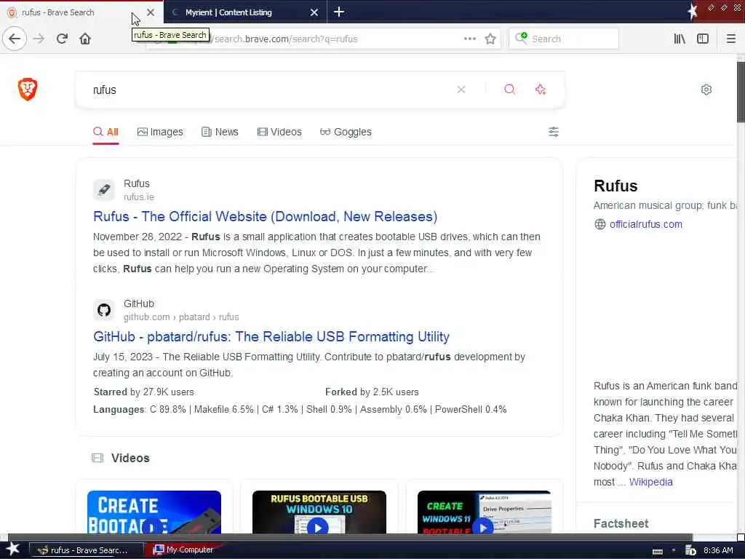Click the browser Back arrow button

pyautogui.click(x=15, y=39)
